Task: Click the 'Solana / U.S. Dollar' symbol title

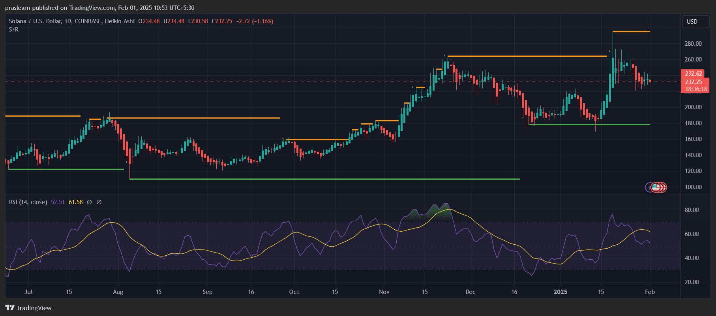Action: click(x=34, y=21)
